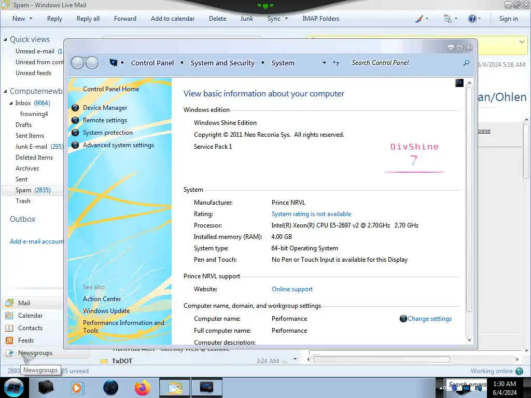531x398 pixels.
Task: Mark message as Junk
Action: [x=246, y=19]
